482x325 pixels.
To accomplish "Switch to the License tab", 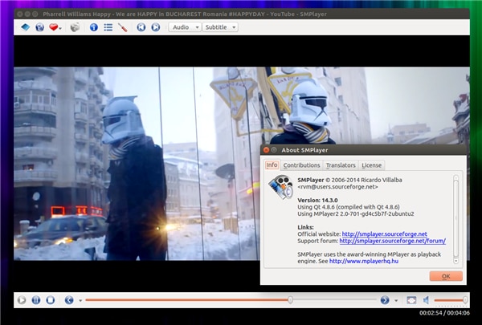I will tap(371, 165).
